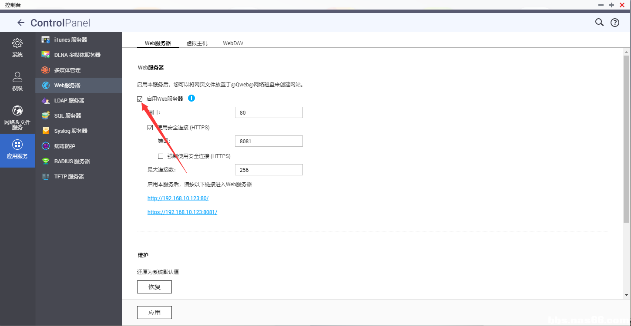Open the help question mark icon
This screenshot has height=326, width=631.
coord(614,23)
